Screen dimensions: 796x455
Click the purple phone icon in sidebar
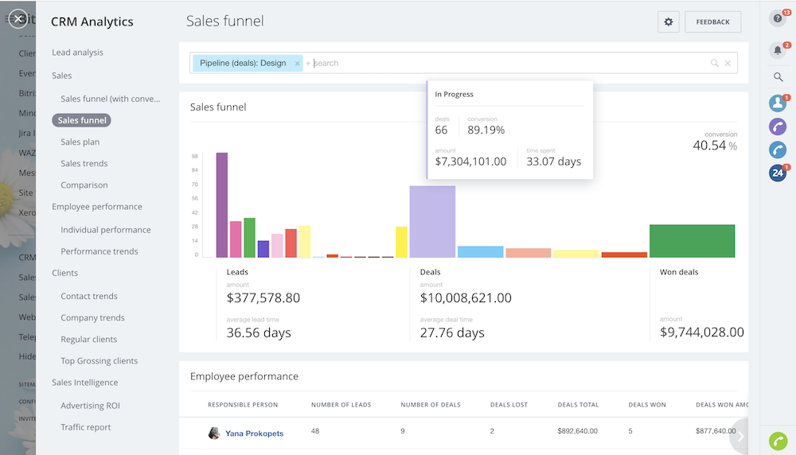coord(778,126)
